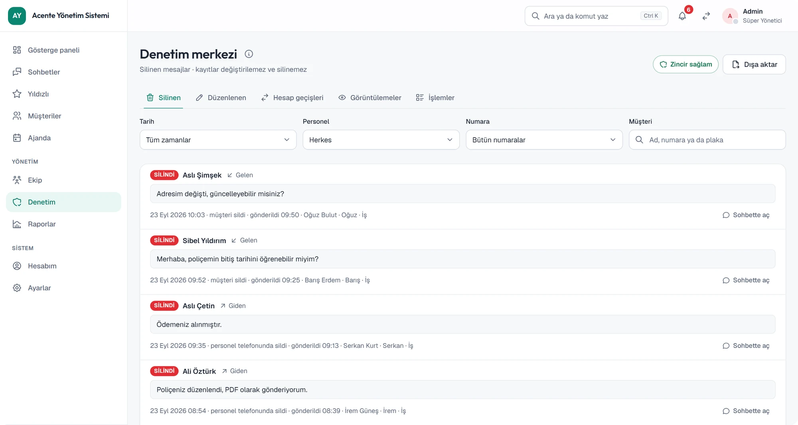Open chat for Ali Öztürk's deleted message
This screenshot has height=425, width=798.
coord(746,411)
